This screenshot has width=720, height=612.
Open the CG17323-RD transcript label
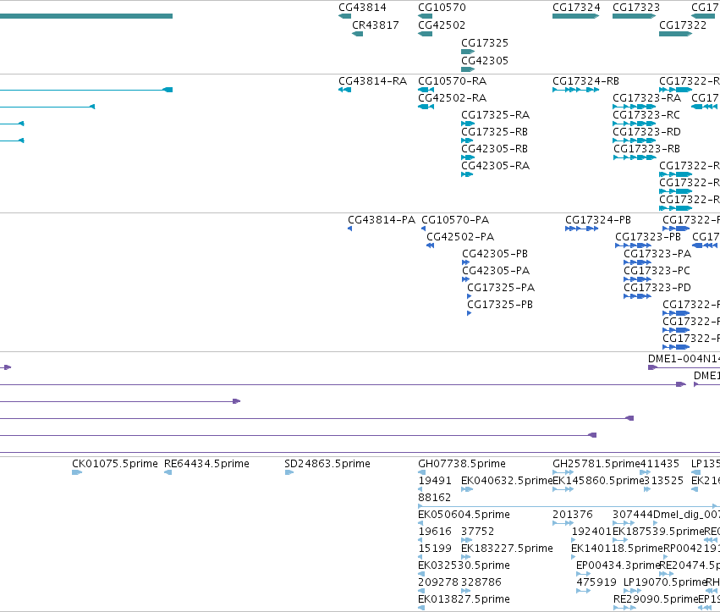(x=646, y=132)
